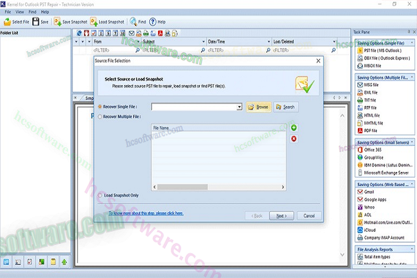Click the green up arrow icon at bottom left
Screen dimensions: 417x278
coord(64,262)
